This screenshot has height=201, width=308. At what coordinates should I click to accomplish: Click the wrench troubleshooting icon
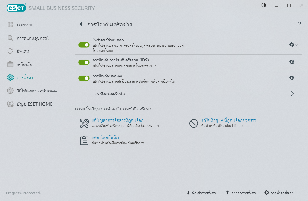[84, 123]
